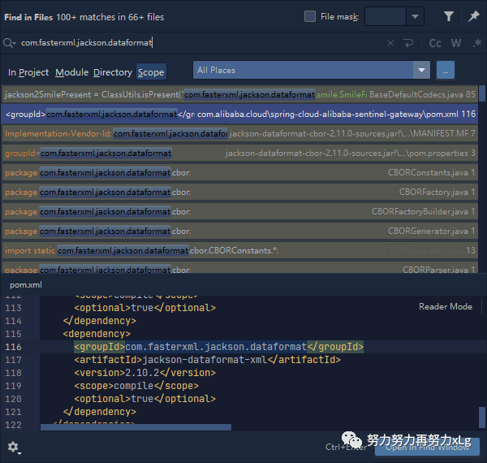487x463 pixels.
Task: Toggle Match Case (Cc) option
Action: [x=435, y=43]
